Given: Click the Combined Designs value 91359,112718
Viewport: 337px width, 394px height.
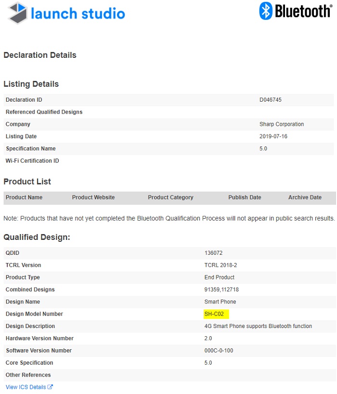Looking at the screenshot, I should click(x=222, y=289).
